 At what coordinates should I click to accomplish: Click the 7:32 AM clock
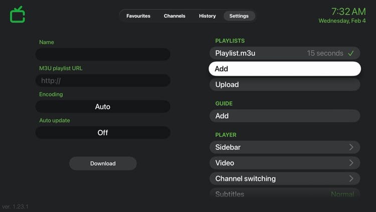[x=348, y=12]
